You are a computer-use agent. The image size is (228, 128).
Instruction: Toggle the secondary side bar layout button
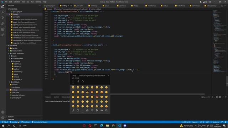tap(206, 2)
